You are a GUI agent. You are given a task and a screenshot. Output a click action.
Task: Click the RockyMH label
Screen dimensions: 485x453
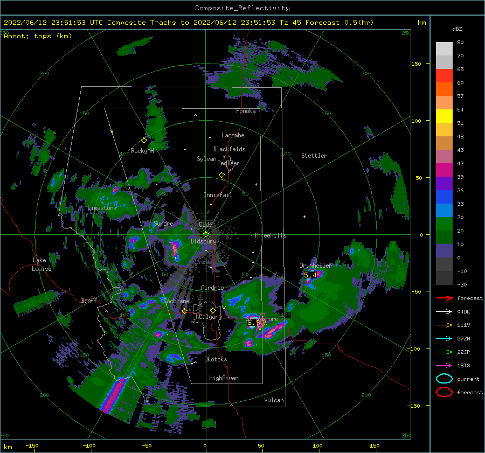point(142,151)
